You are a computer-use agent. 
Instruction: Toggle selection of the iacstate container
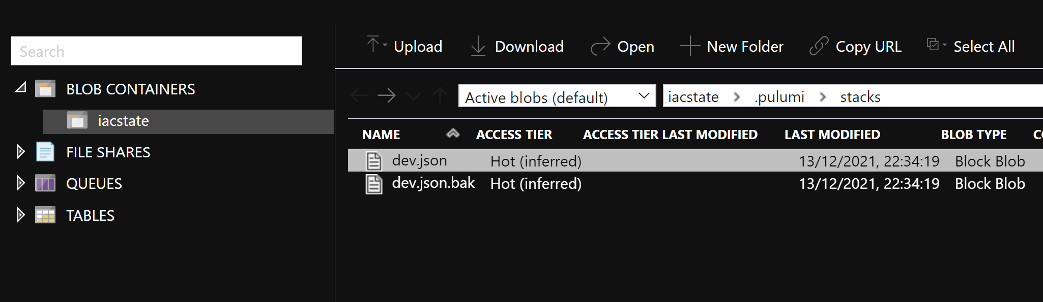(x=123, y=121)
